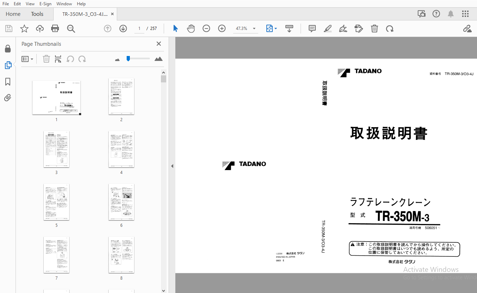
Task: Click the thumbnails panel scroll down arrow
Action: point(163,291)
